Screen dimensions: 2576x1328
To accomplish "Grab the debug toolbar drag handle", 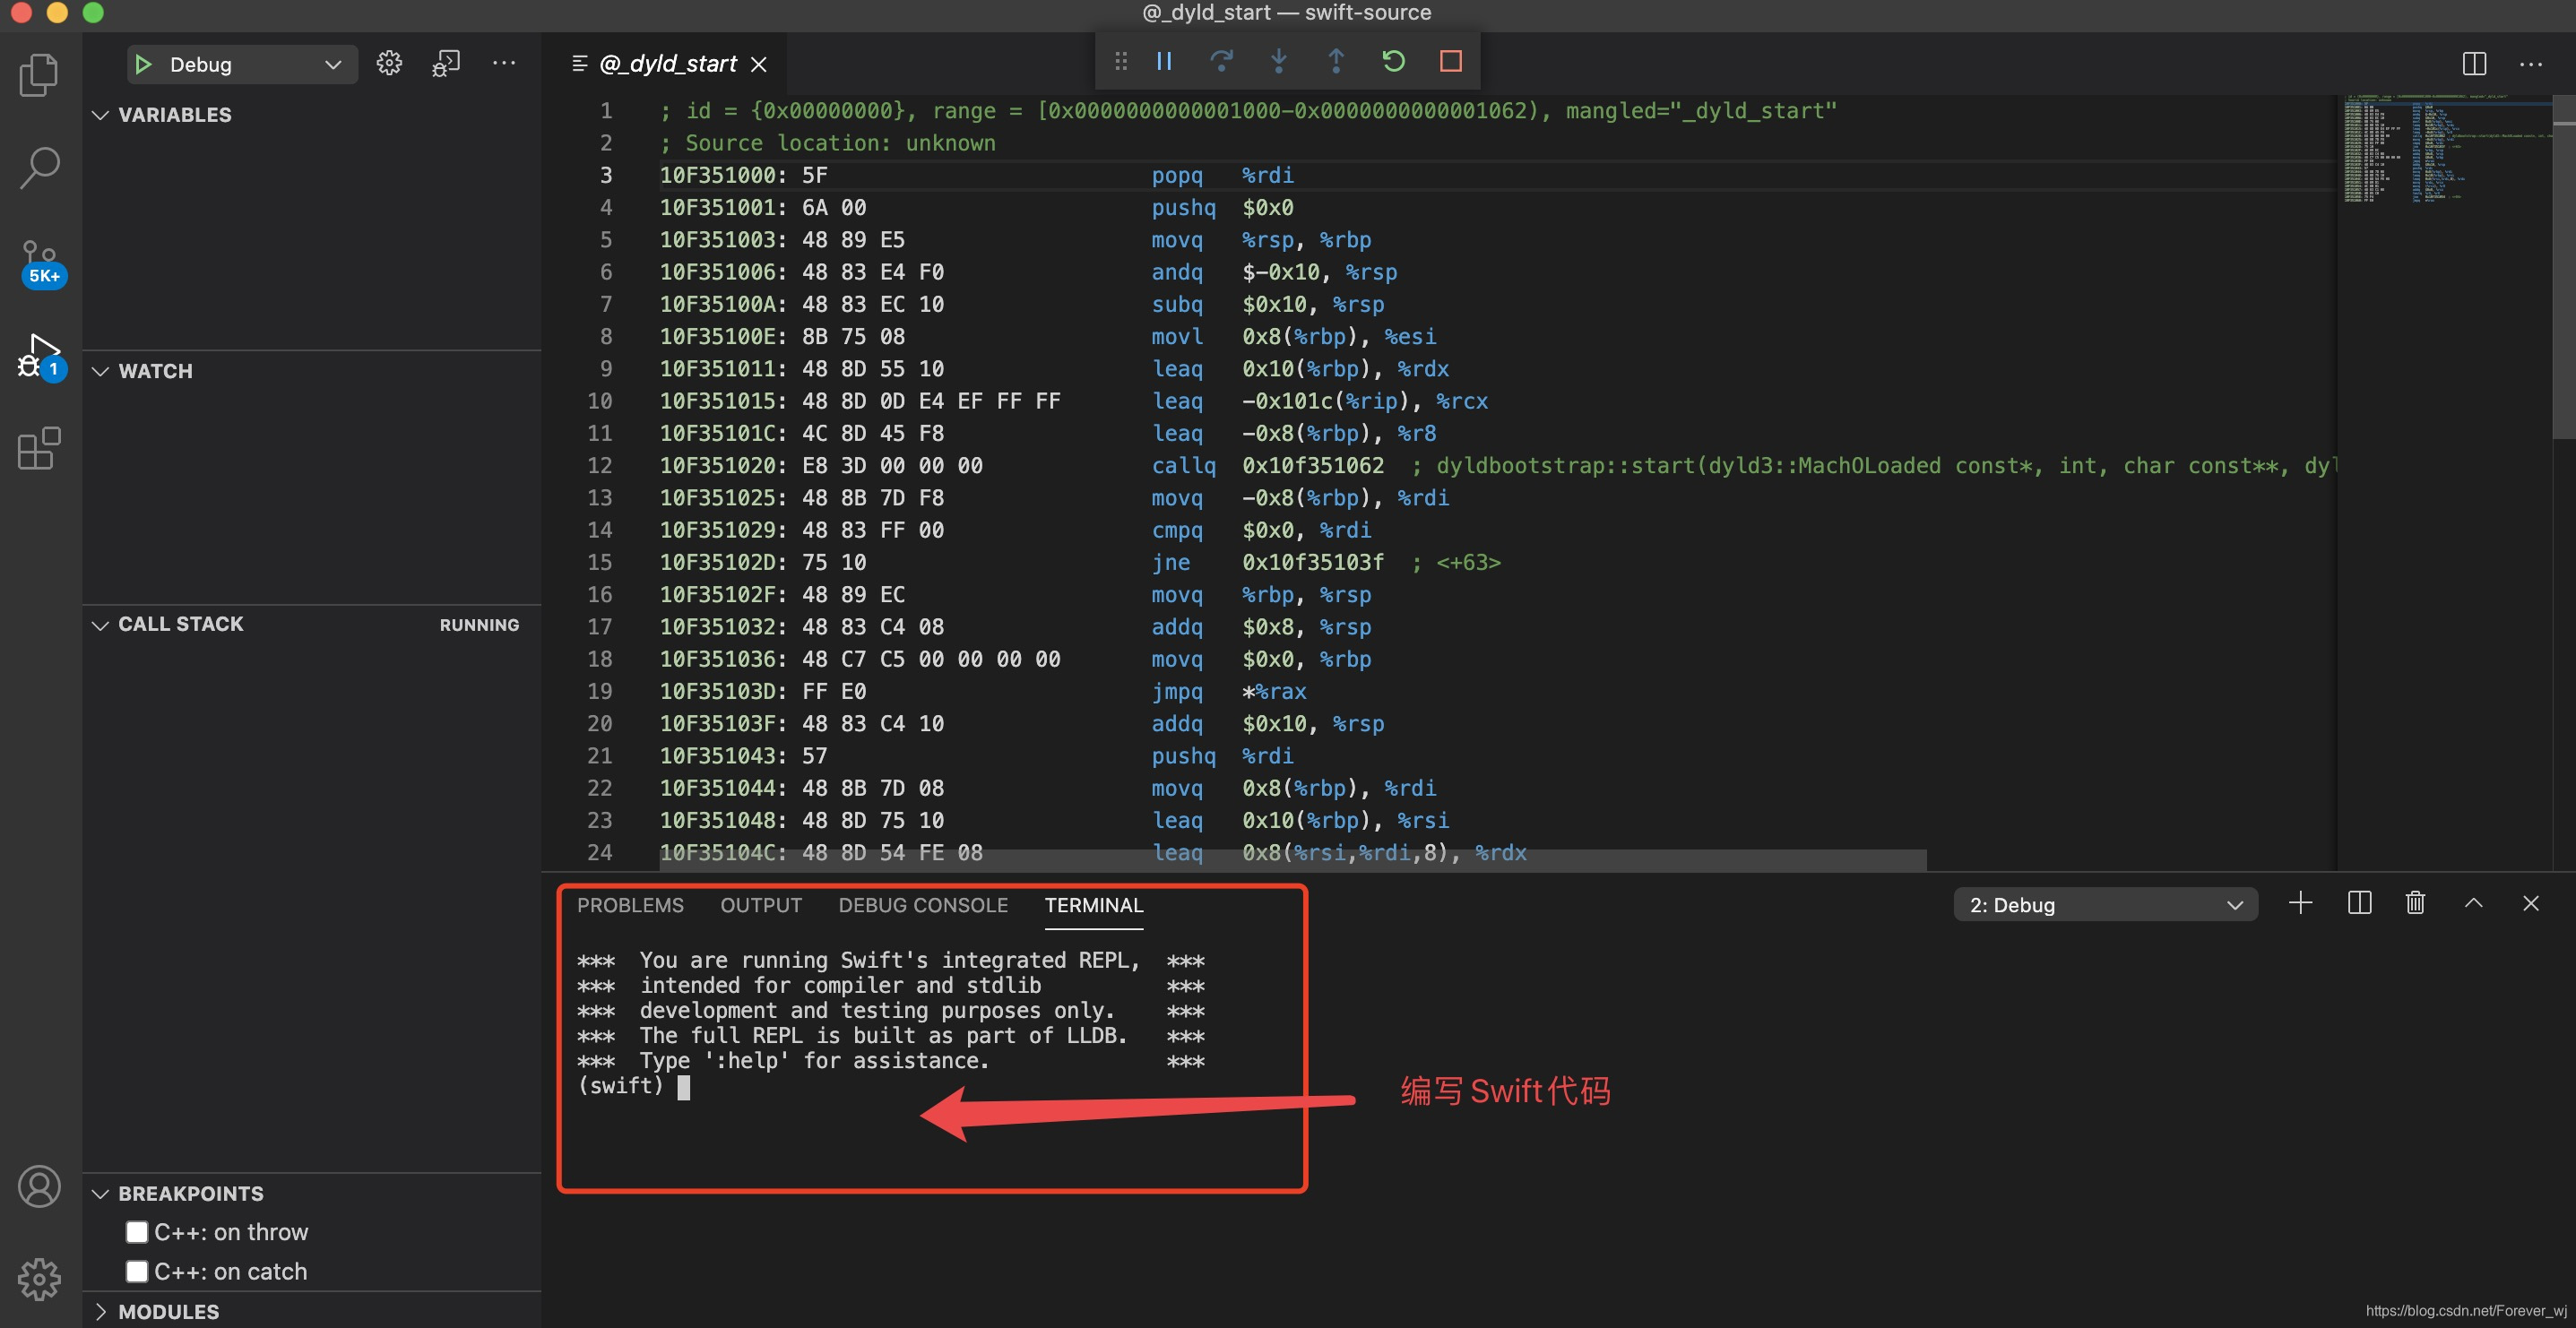I will coord(1121,61).
